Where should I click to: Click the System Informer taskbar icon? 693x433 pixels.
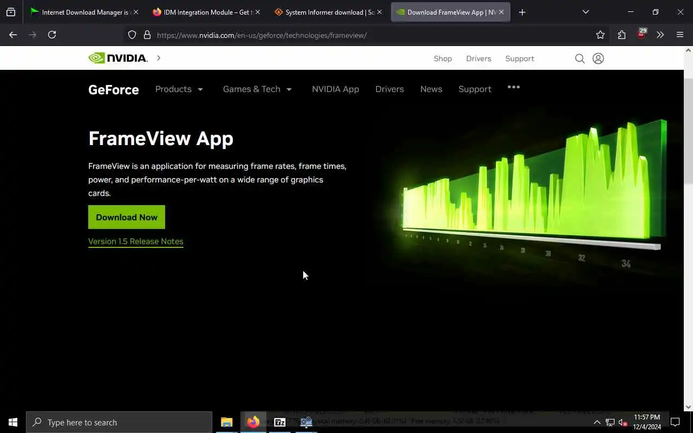point(306,422)
